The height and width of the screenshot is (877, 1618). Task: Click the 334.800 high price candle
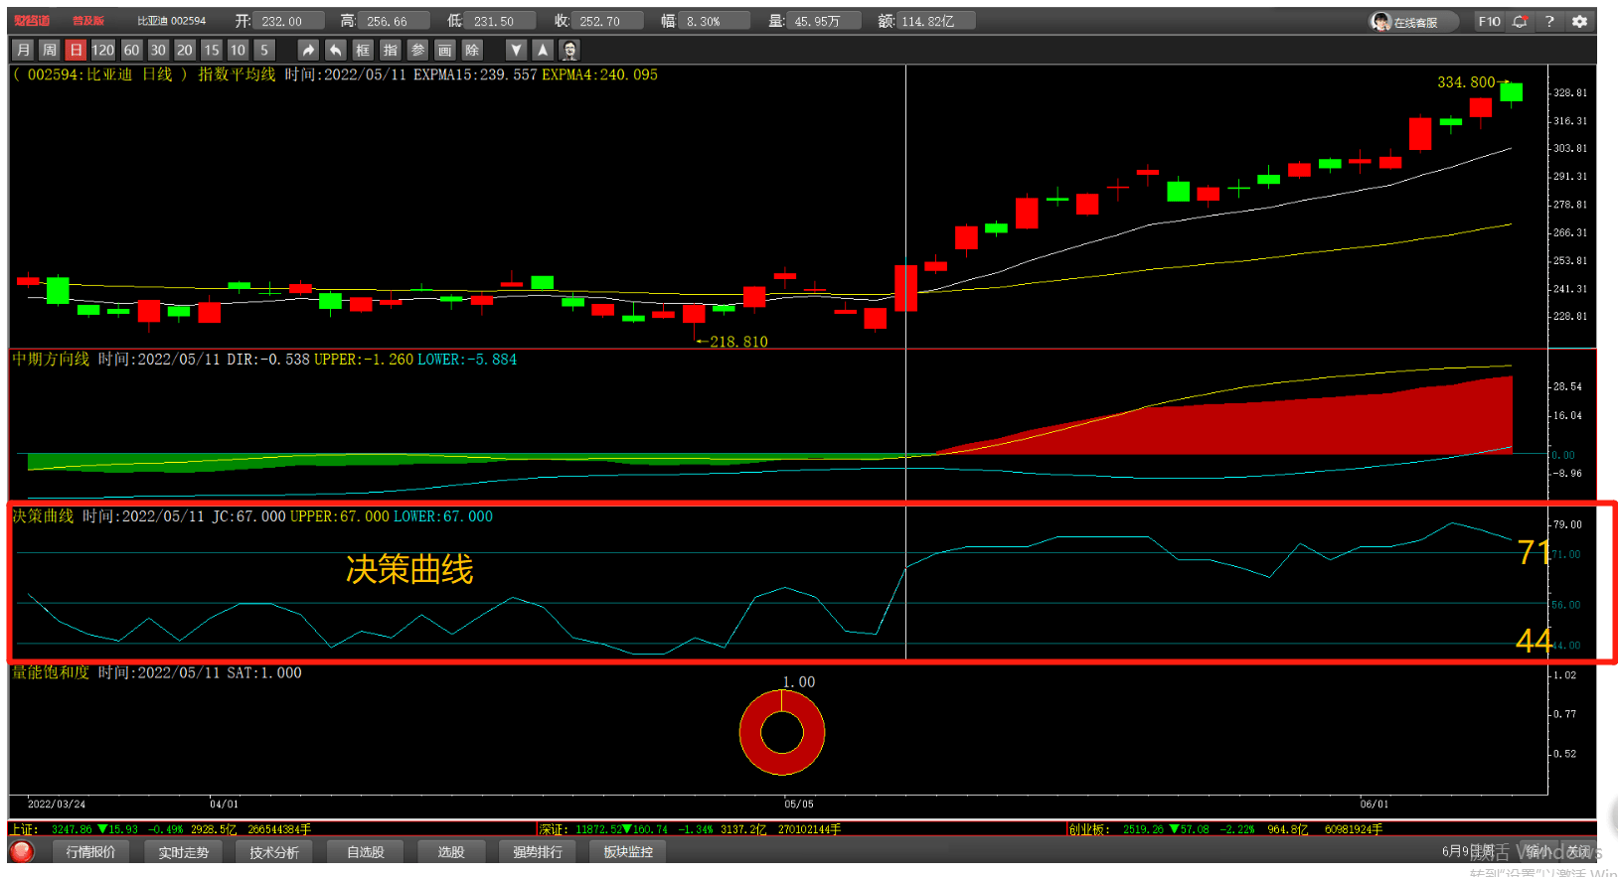tap(1511, 92)
